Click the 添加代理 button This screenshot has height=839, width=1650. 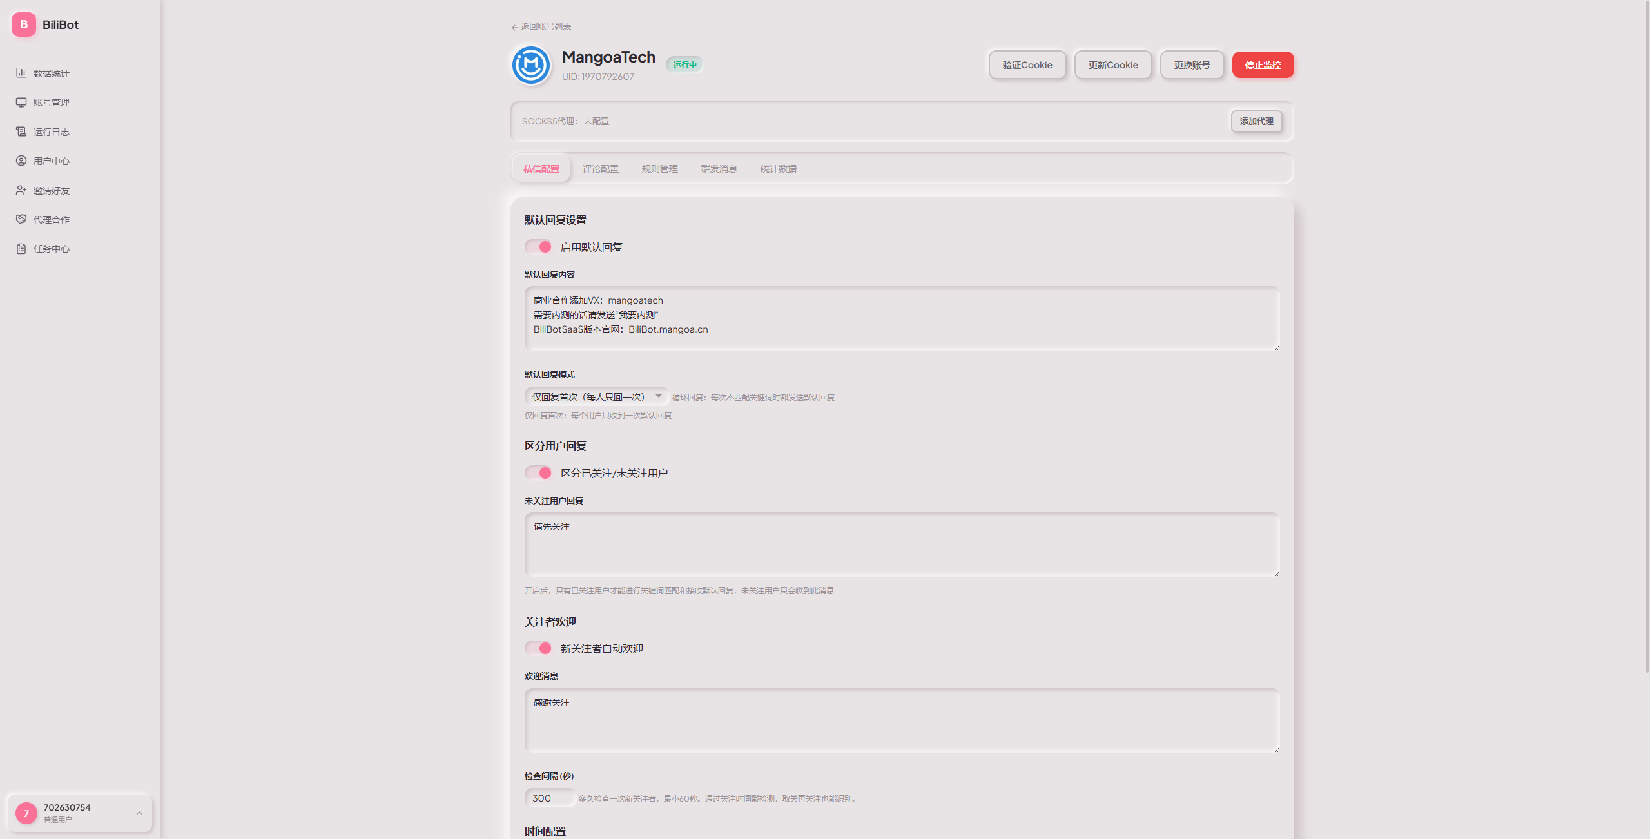click(x=1256, y=121)
